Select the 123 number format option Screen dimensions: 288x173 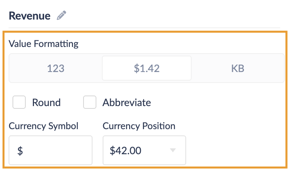(x=55, y=68)
